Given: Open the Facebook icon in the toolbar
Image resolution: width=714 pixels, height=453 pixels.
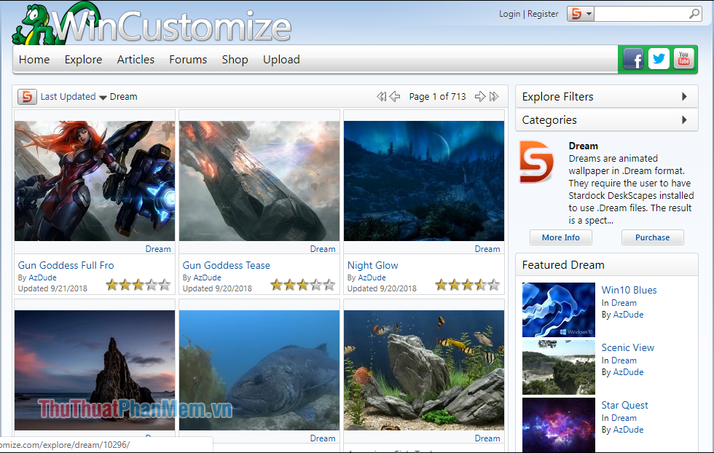Looking at the screenshot, I should pos(632,59).
